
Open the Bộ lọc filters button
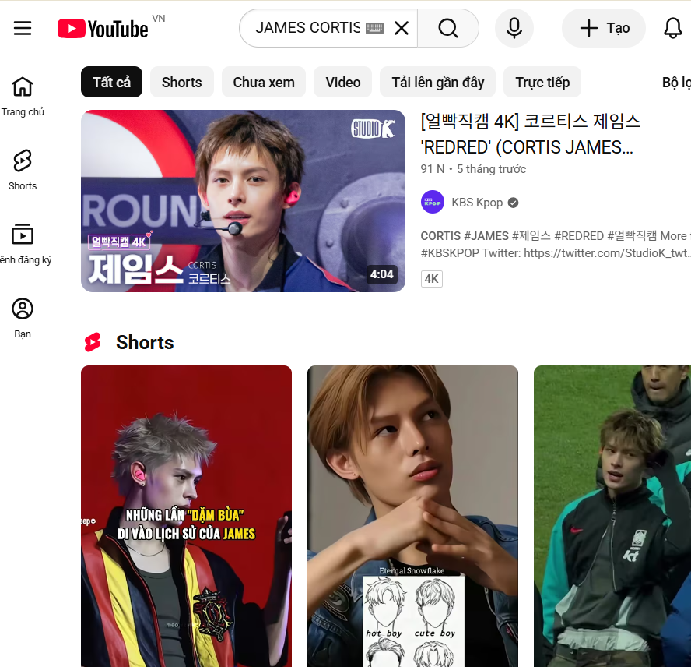tap(676, 82)
